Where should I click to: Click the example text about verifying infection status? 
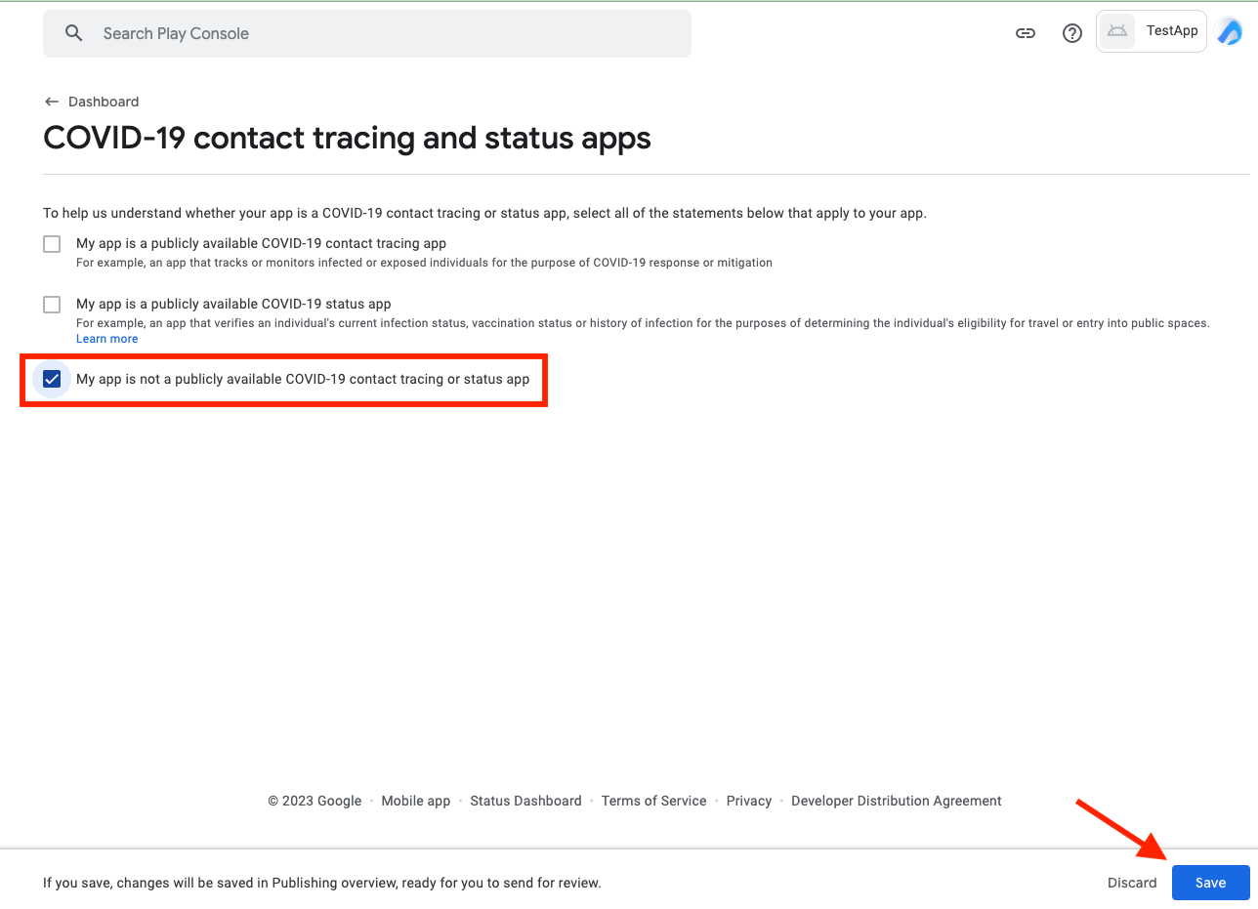[643, 323]
